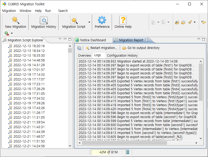Click the log horizontal scroll-right arrow
This screenshot has width=208, height=157.
[x=196, y=143]
